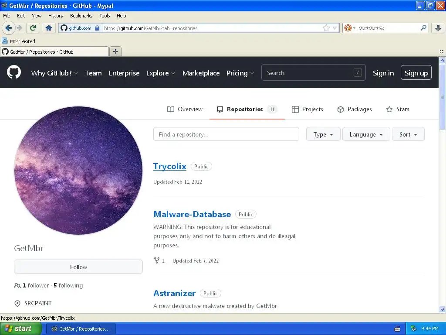Click the Most Visited bookmarks icon
This screenshot has width=446, height=335.
pyautogui.click(x=4, y=41)
